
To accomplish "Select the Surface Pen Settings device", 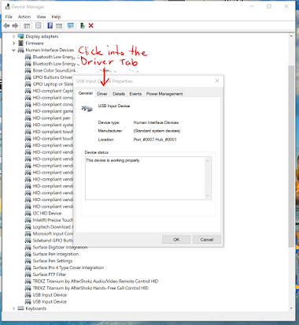I will pos(53,261).
